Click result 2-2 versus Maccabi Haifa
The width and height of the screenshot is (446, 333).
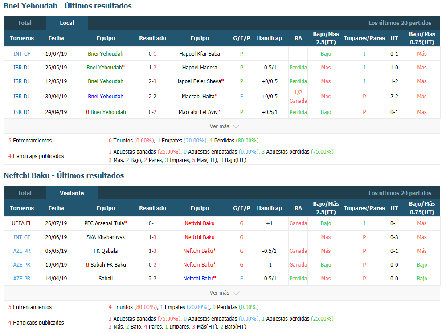pos(152,97)
